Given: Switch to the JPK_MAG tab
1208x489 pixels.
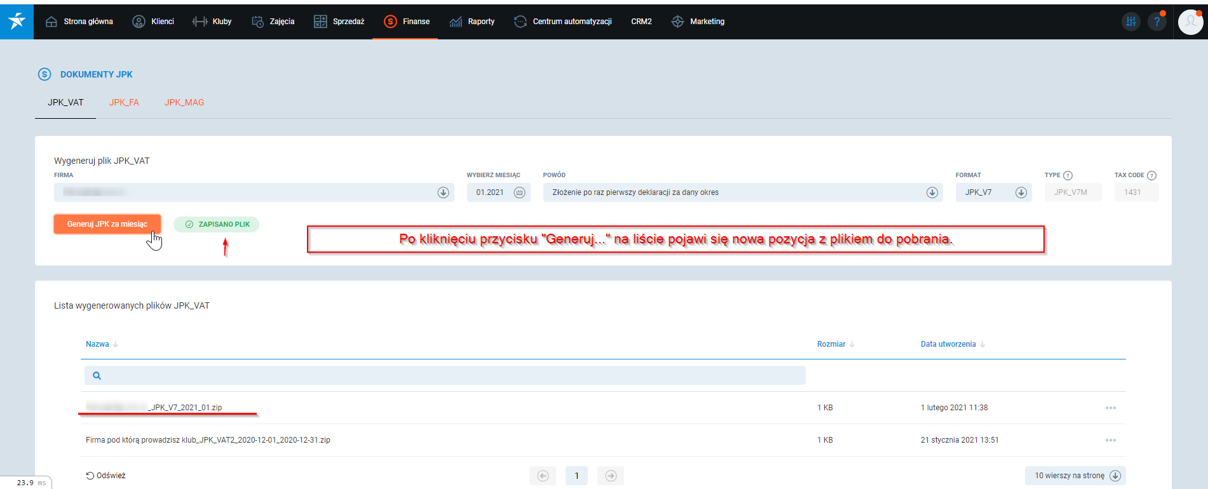Looking at the screenshot, I should (184, 102).
